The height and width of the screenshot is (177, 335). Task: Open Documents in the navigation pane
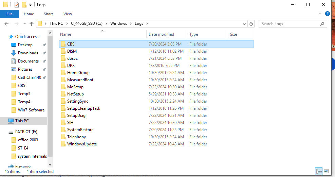28,61
